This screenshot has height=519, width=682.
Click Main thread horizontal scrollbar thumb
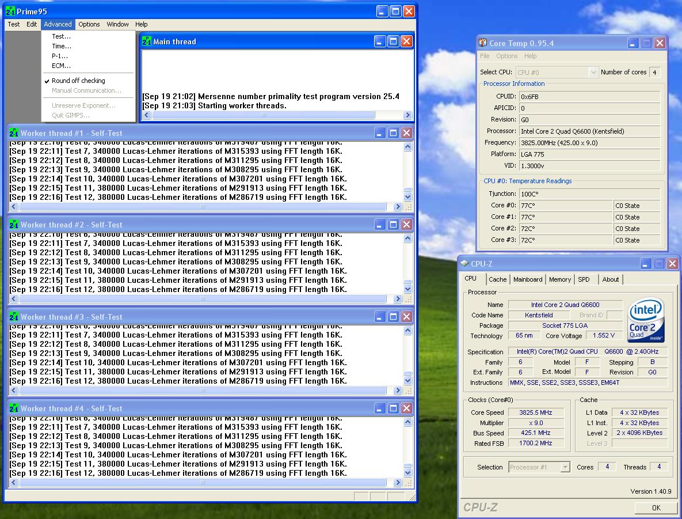click(264, 115)
